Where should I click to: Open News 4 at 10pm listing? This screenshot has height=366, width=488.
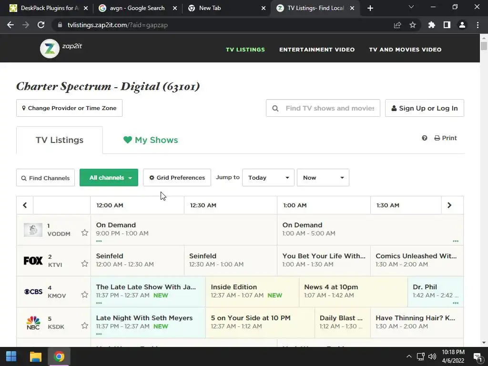(353, 292)
